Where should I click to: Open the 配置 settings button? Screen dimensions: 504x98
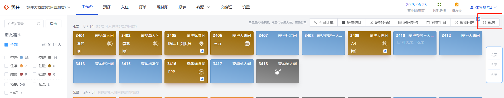pyautogui.click(x=489, y=22)
